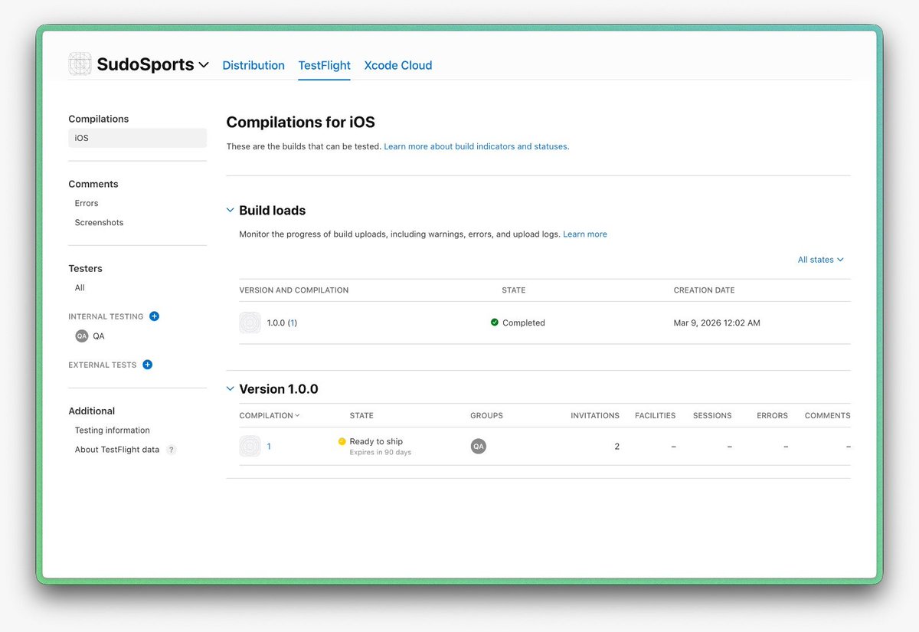The width and height of the screenshot is (919, 632).
Task: Click the SudoSports app icon in header
Action: point(80,64)
